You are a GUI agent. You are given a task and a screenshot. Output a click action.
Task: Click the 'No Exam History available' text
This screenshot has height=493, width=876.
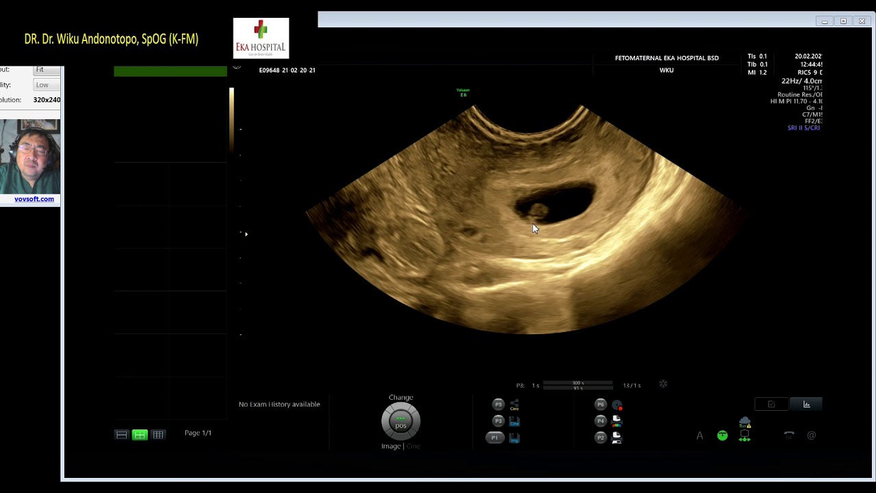(x=279, y=405)
